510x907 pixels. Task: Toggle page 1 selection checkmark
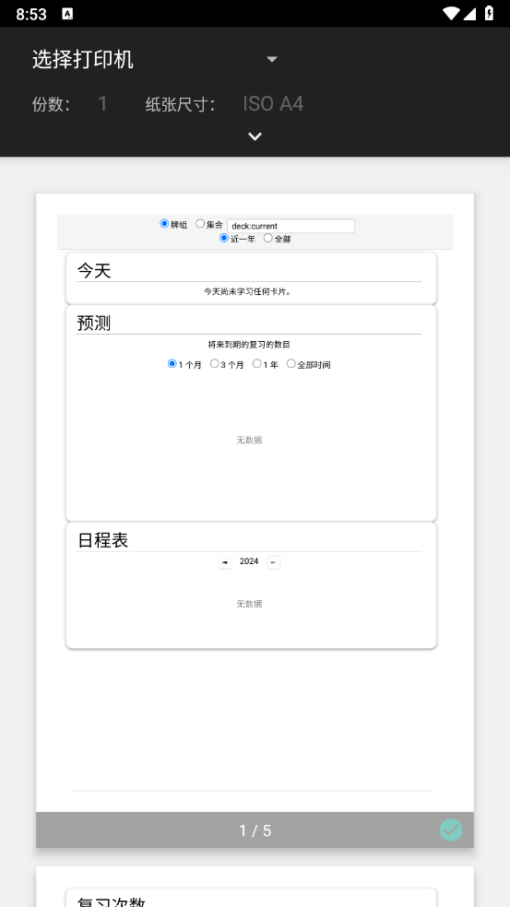tap(451, 830)
